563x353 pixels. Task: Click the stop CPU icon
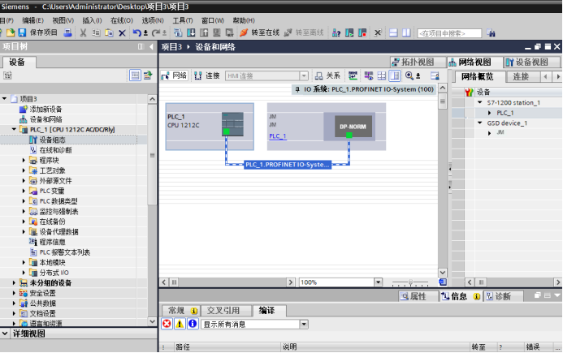[362, 33]
